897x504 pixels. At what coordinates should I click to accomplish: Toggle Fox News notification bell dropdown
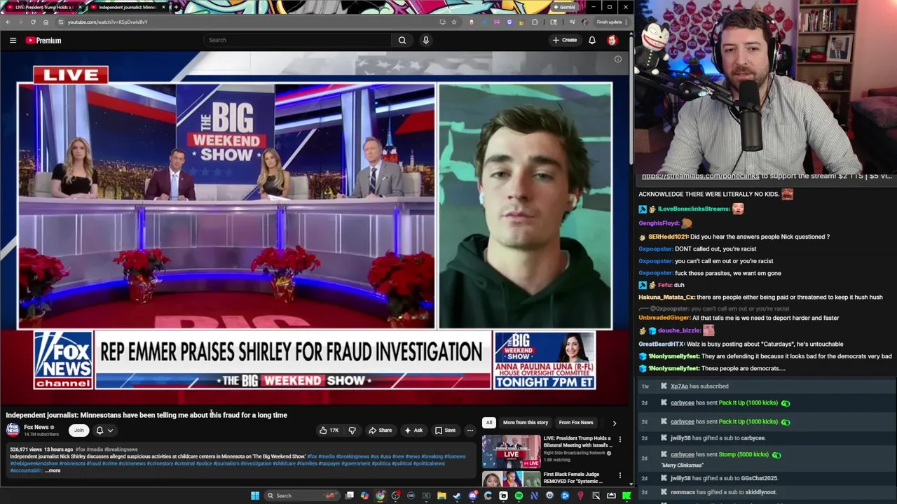[x=104, y=430]
